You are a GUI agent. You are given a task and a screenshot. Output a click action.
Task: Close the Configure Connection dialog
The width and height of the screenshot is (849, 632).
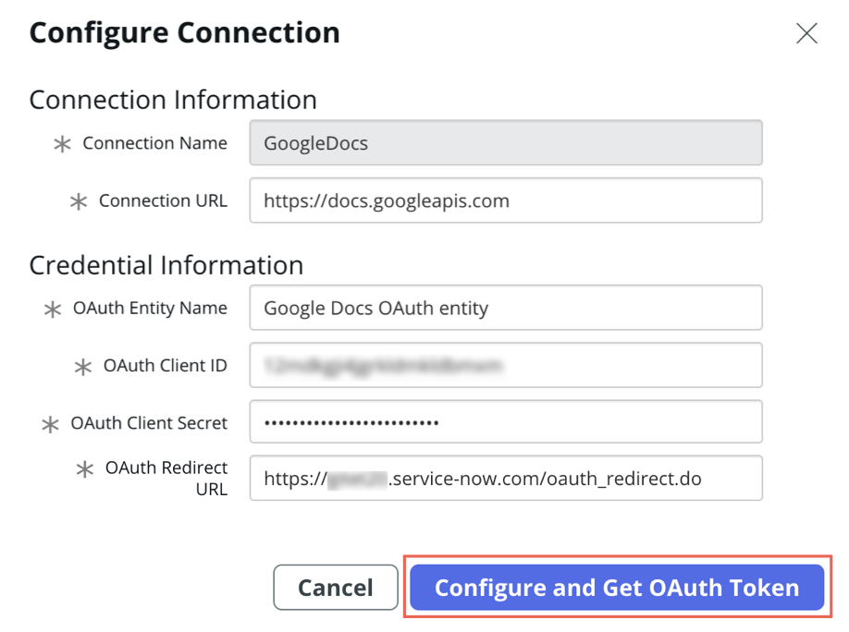[x=806, y=33]
